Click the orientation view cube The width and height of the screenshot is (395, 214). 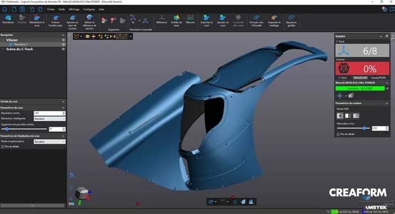tap(82, 194)
